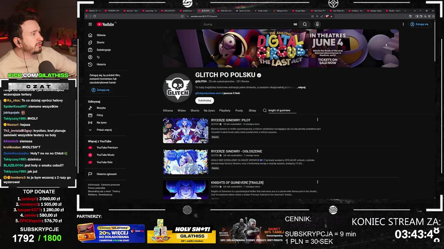Click Zaloguj się in the sidebar
Image resolution: width=444 pixels, height=249 pixels.
(x=100, y=90)
